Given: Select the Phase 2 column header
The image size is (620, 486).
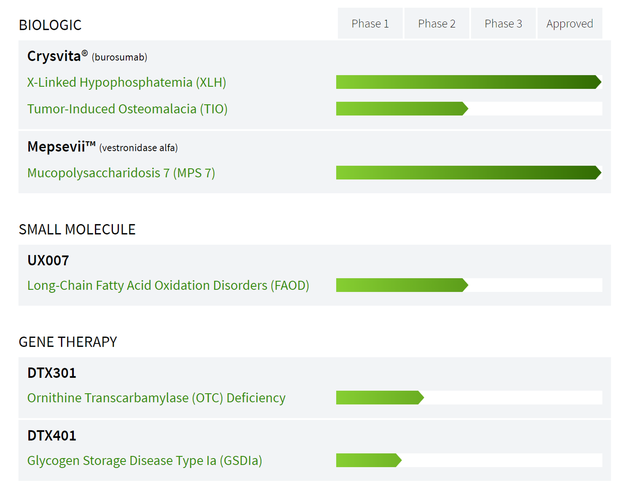Looking at the screenshot, I should [436, 24].
